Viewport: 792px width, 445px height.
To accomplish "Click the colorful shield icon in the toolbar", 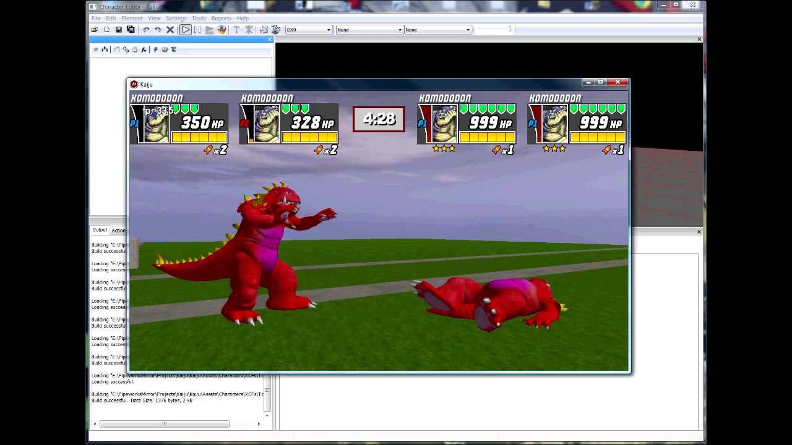I will tap(222, 30).
